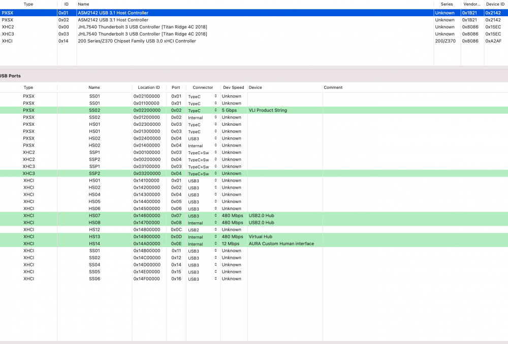Image resolution: width=508 pixels, height=344 pixels.
Task: Click comment field of VLI Product String row
Action: [x=416, y=110]
